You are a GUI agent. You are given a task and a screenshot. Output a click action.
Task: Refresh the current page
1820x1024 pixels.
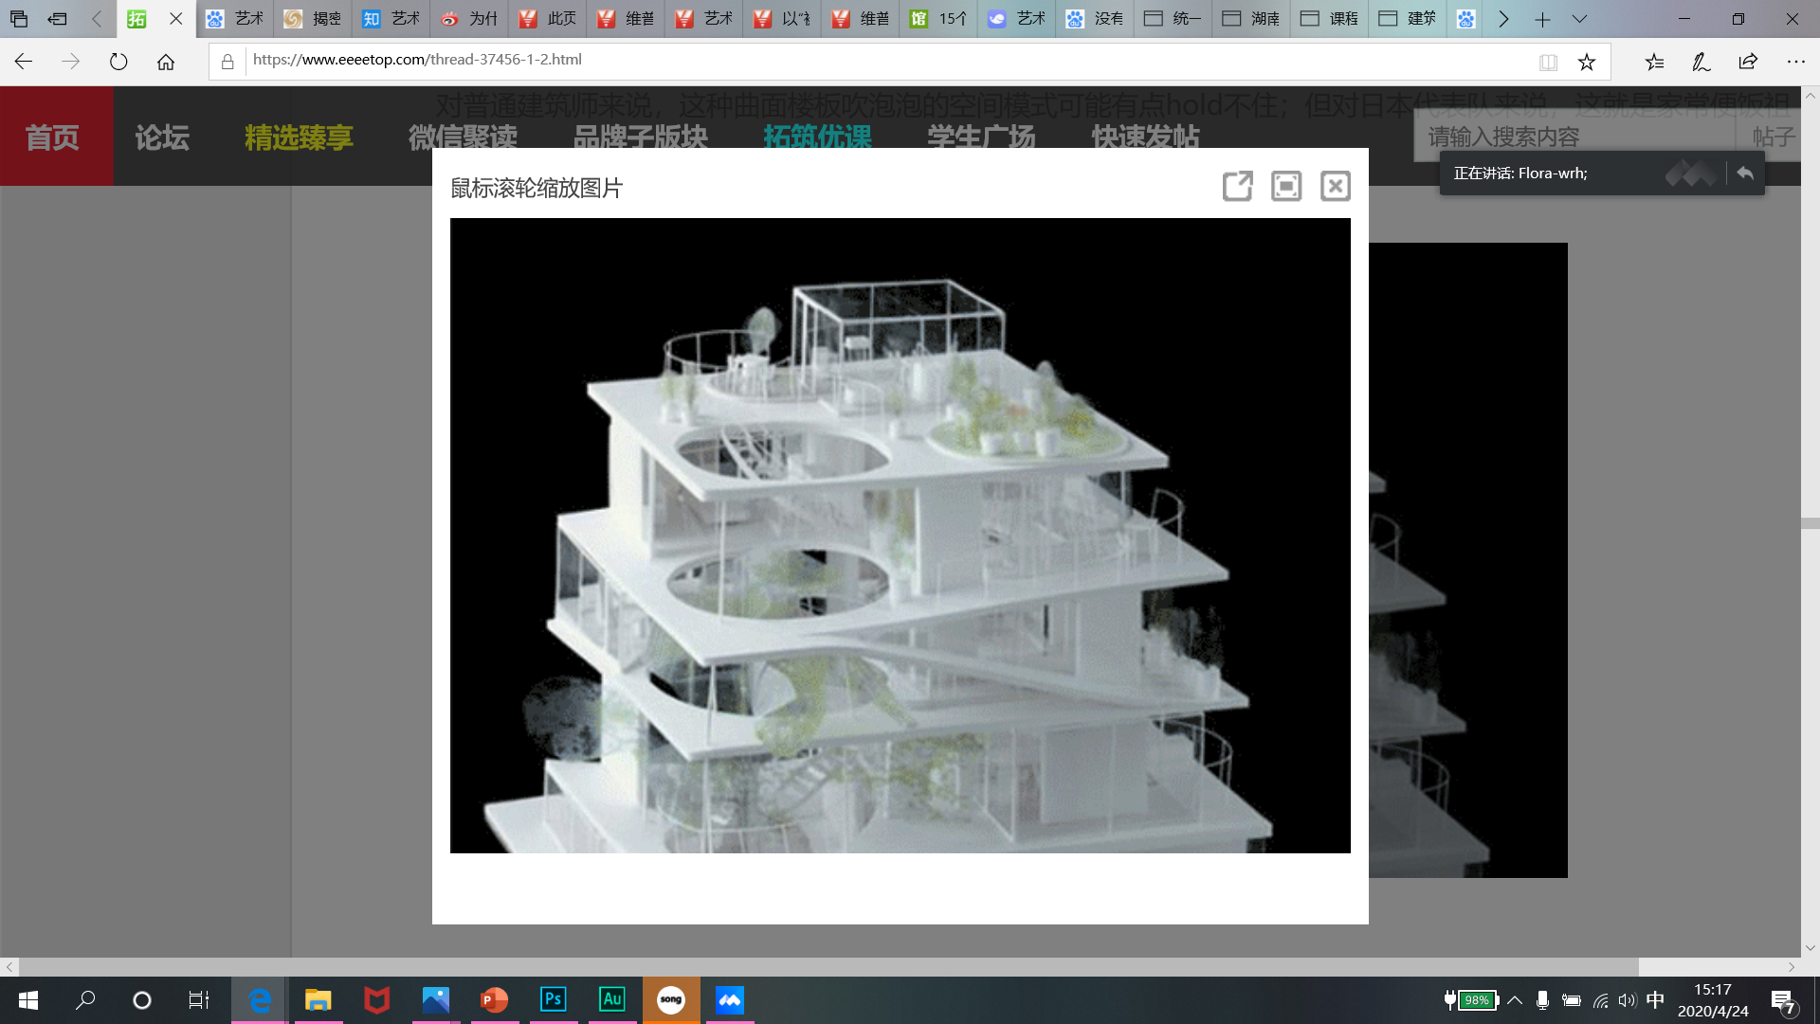point(118,62)
